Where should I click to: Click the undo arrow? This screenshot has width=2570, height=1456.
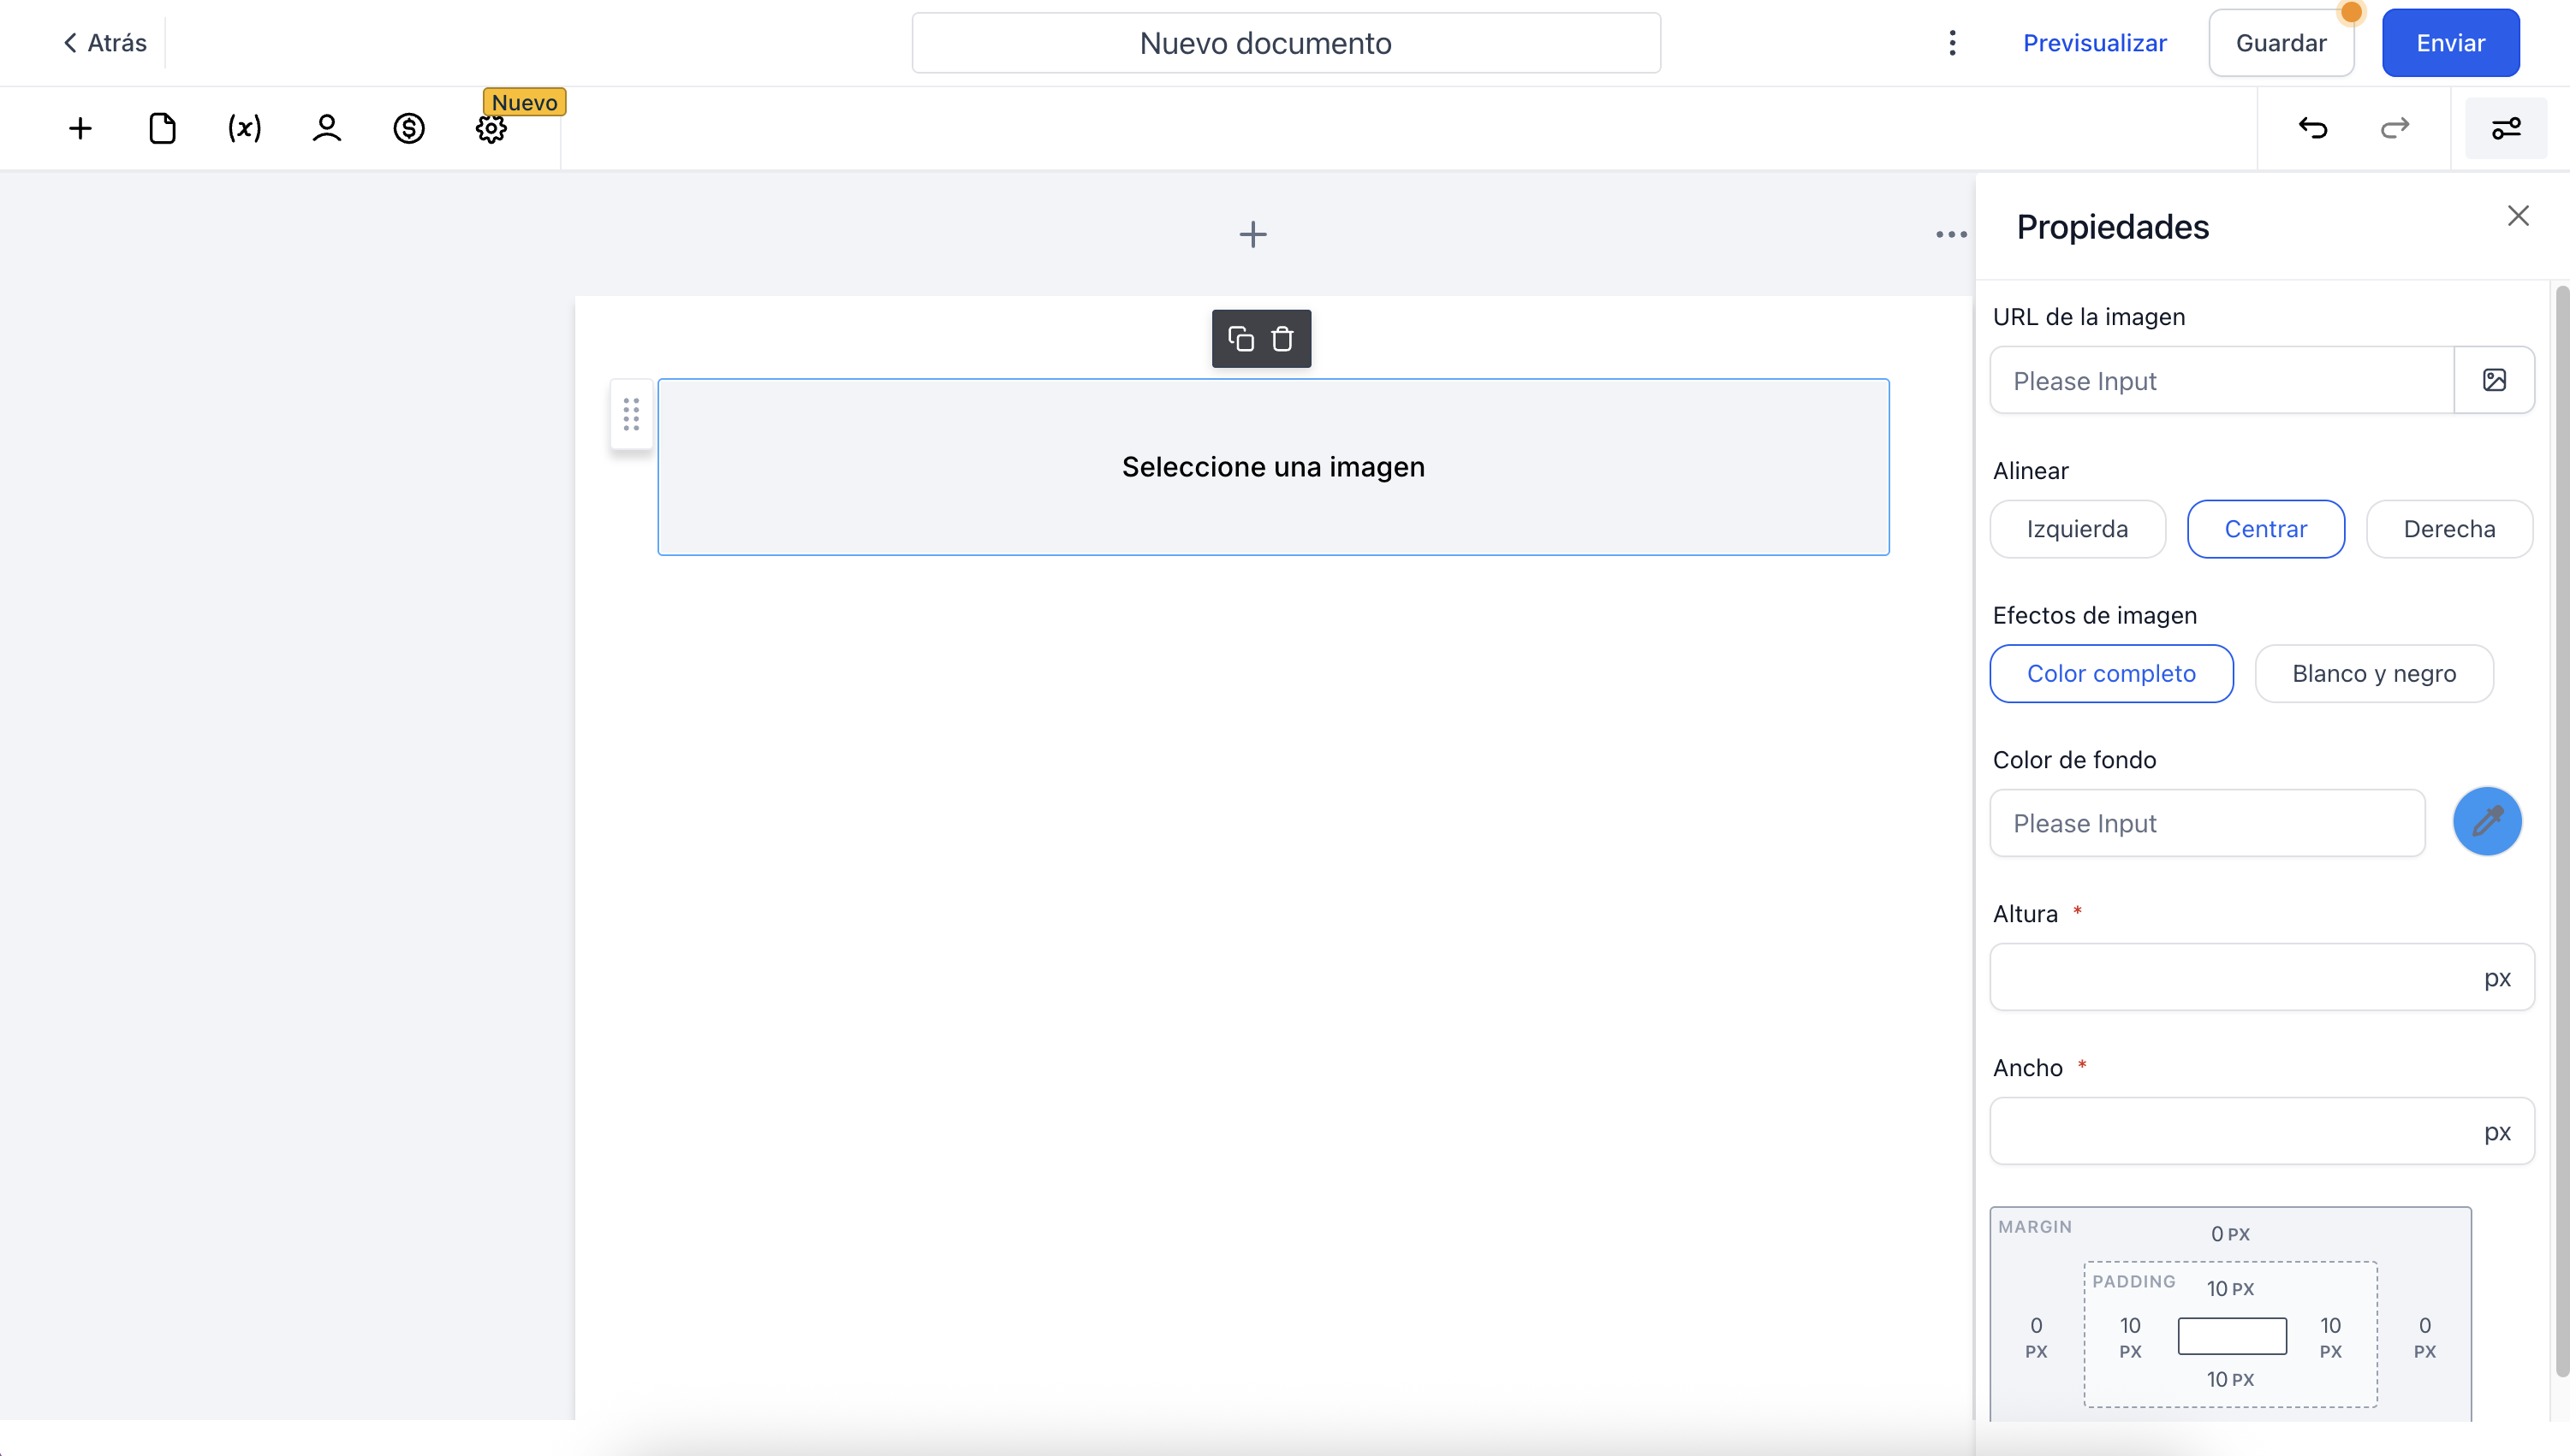click(x=2313, y=128)
